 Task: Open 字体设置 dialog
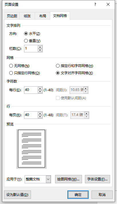(97, 179)
